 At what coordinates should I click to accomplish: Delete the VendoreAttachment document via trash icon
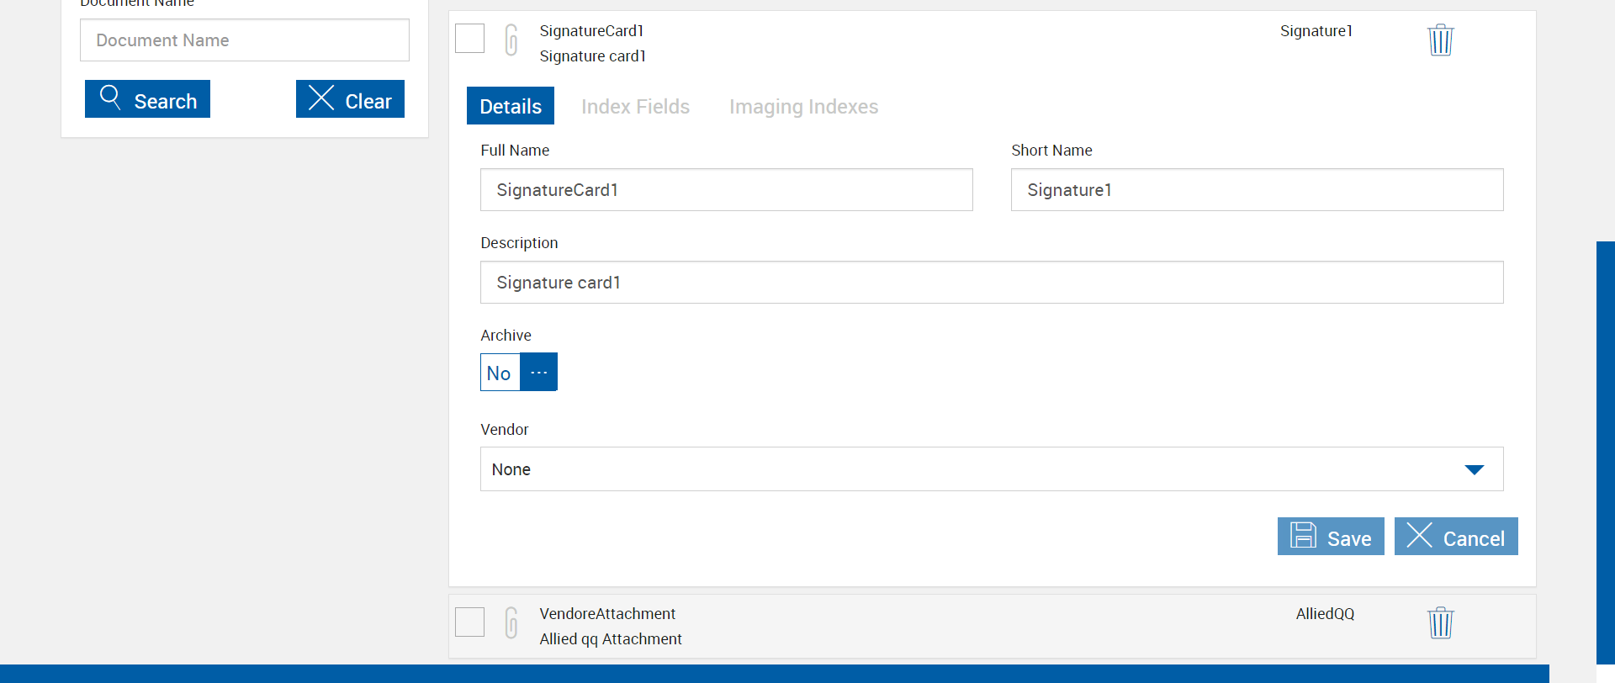pos(1440,622)
